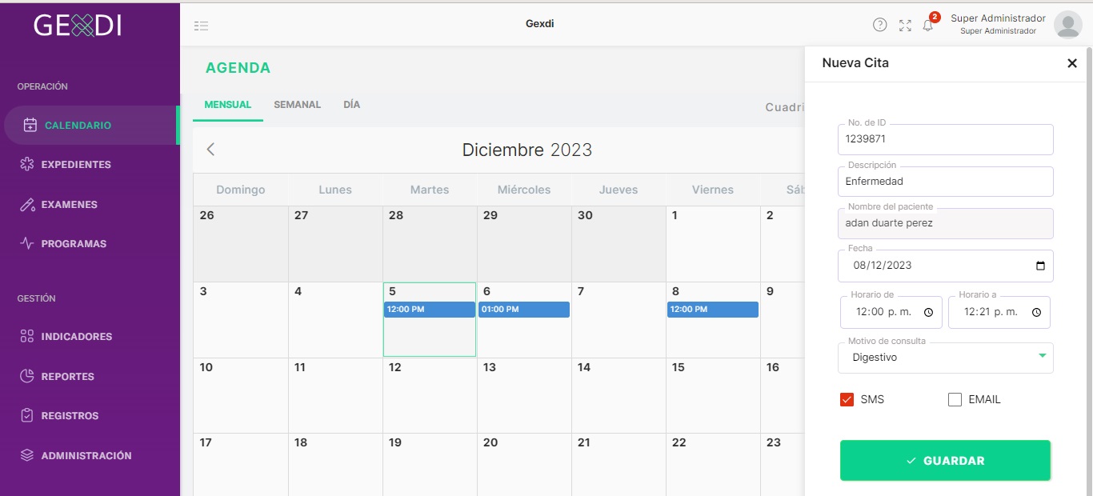Click the GEXDI logo in sidebar
1093x496 pixels.
pos(78,26)
